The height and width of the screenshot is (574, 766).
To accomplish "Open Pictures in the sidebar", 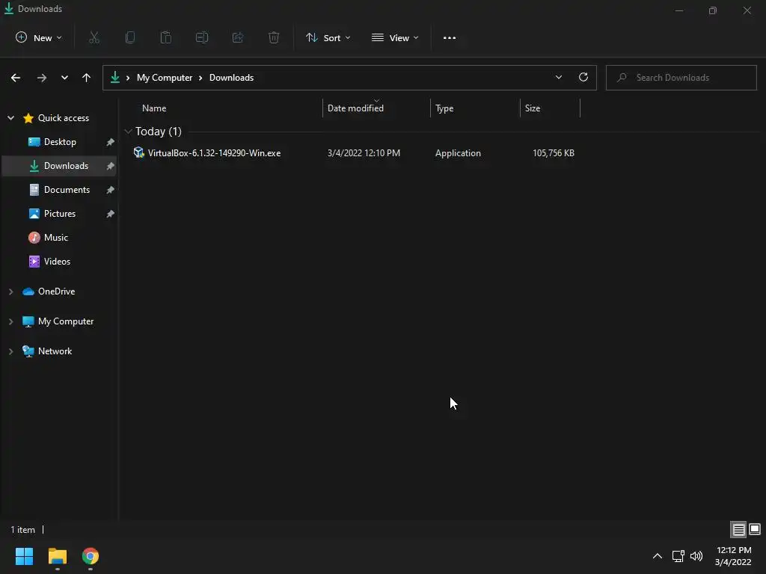I will (x=59, y=214).
